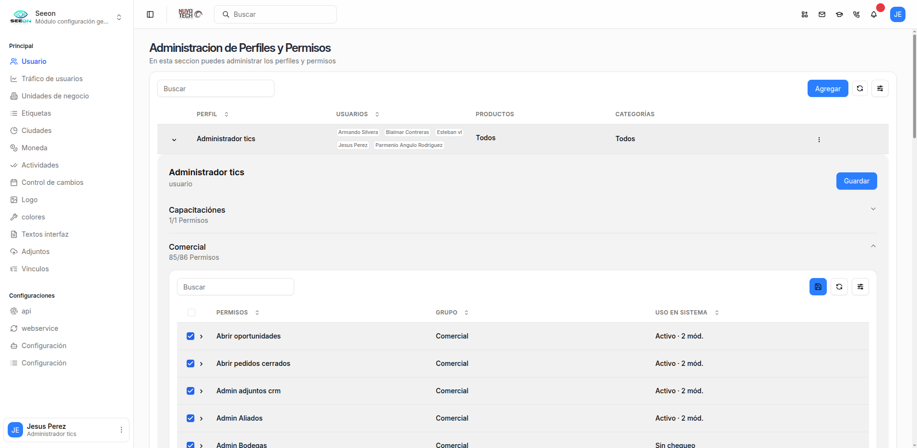The image size is (917, 448).
Task: Uncheck Abrir pedidos cerrados permission
Action: (191, 363)
